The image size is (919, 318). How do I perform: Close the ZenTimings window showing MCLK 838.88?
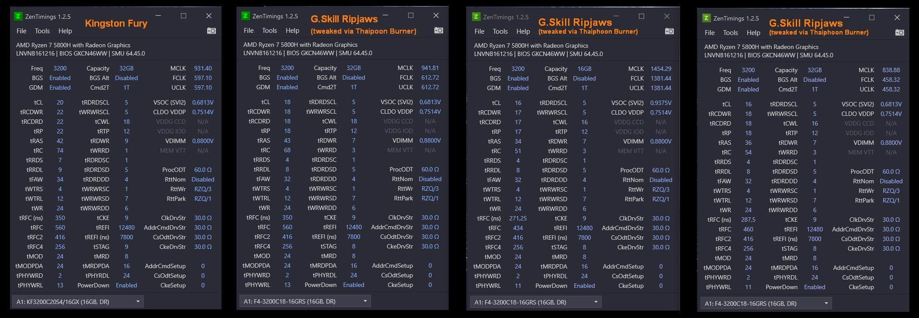pyautogui.click(x=897, y=17)
